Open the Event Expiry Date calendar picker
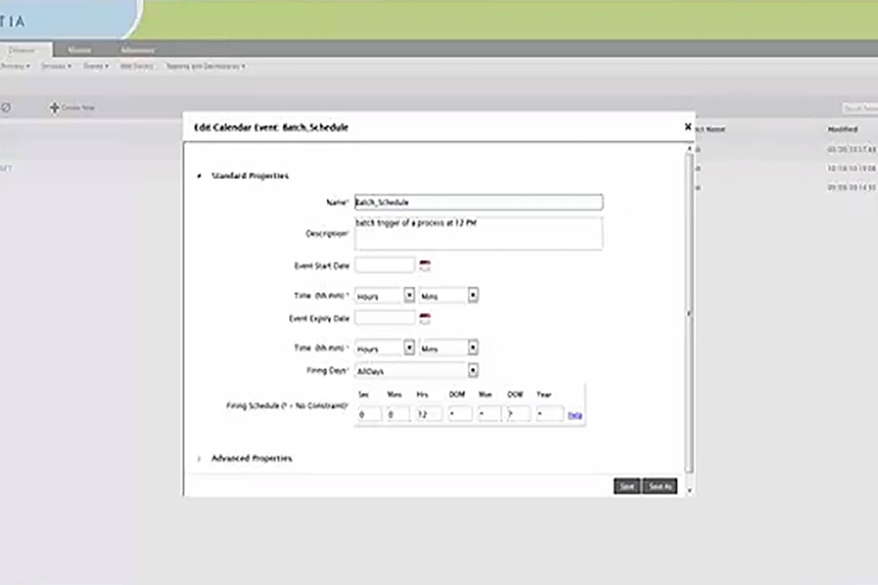878x585 pixels. 425,318
